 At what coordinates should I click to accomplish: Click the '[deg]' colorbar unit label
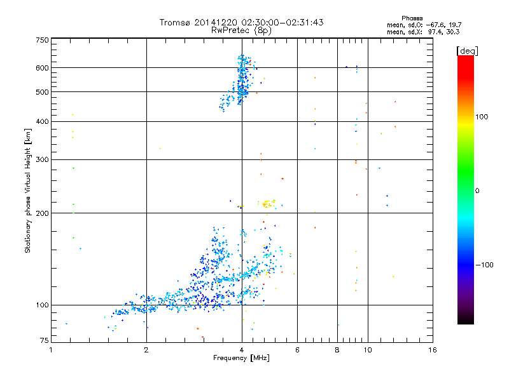[x=467, y=51]
